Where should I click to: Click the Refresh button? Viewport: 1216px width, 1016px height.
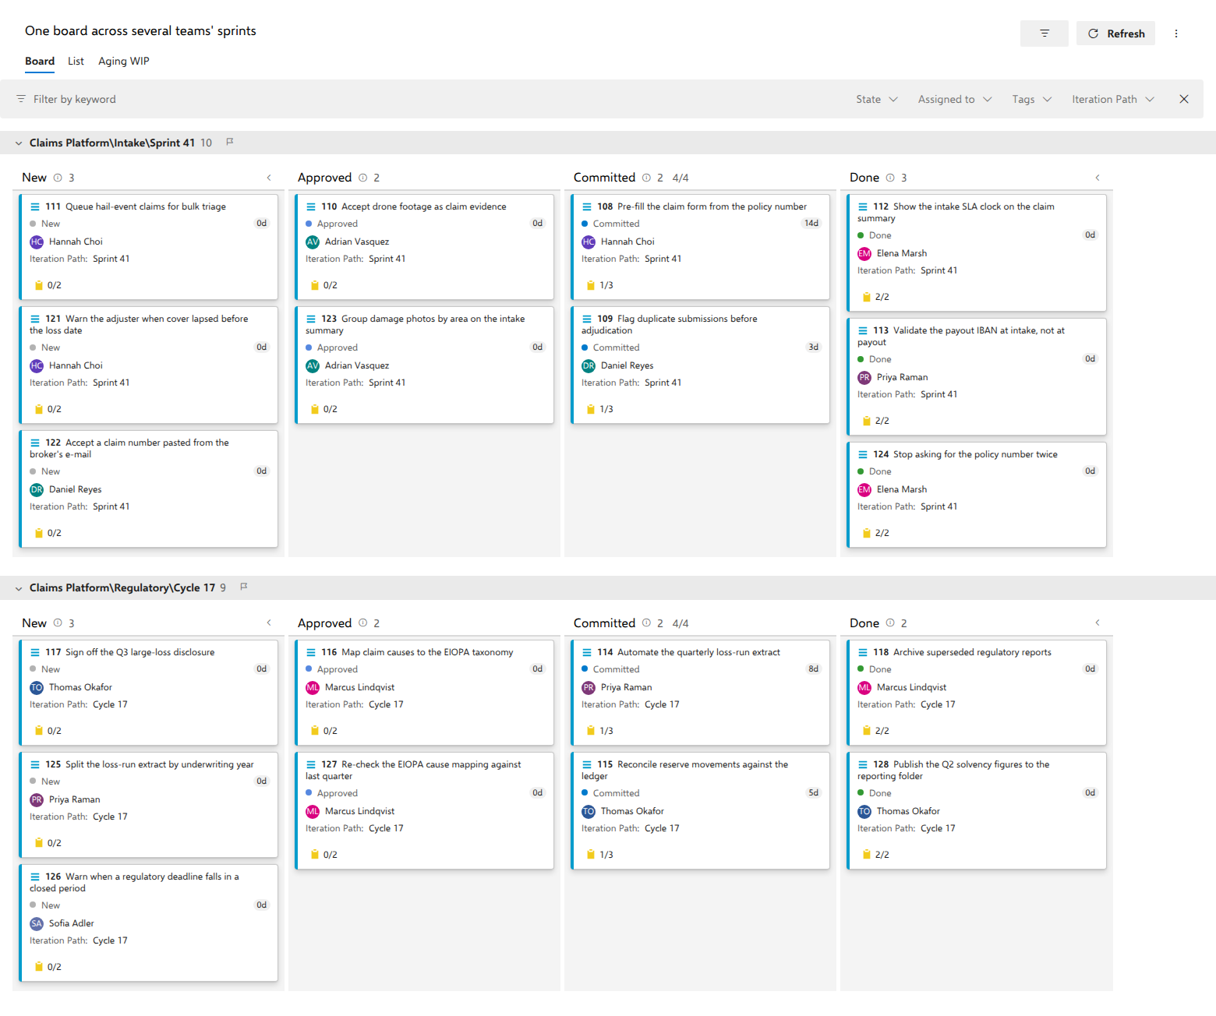coord(1115,34)
